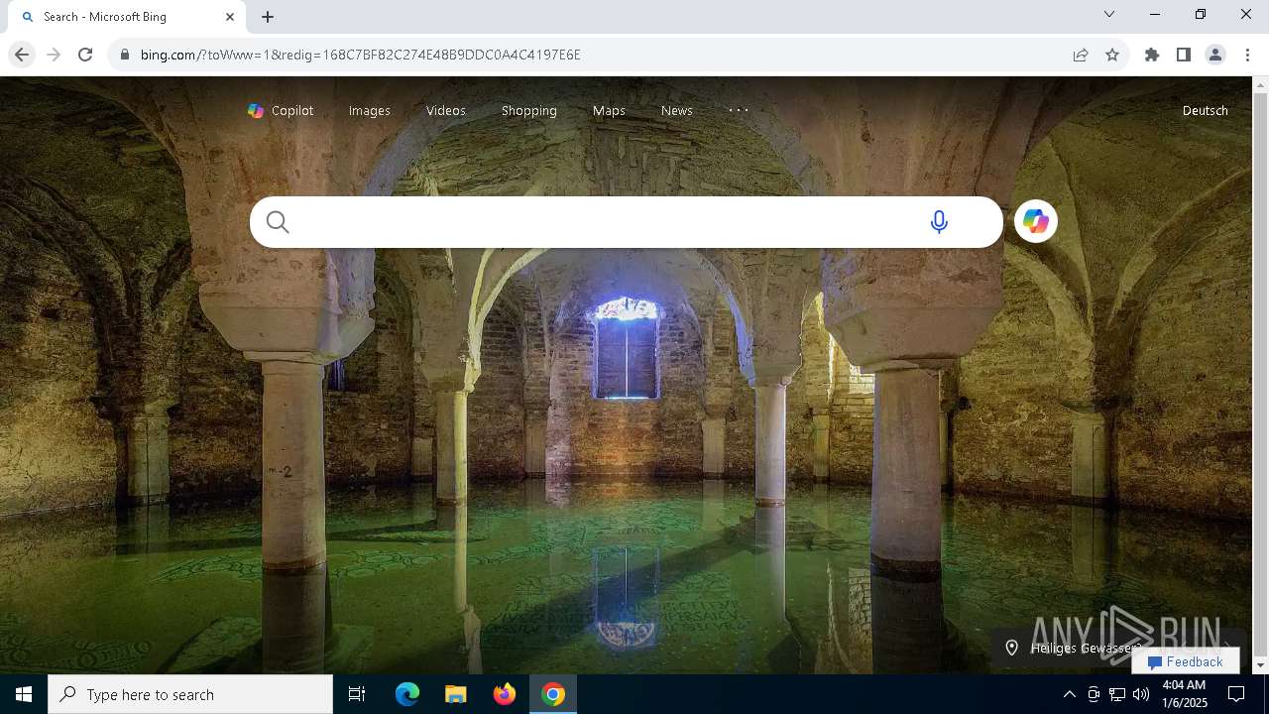Open a new tab with plus button

(x=268, y=17)
